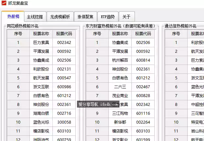Select code 002342 in 同花顺 list
204x141 pixels.
click(64, 43)
